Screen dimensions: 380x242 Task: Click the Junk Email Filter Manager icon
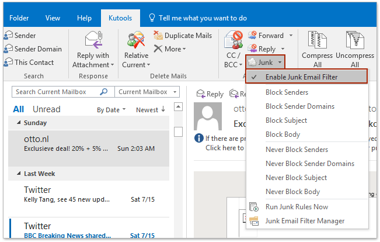254,221
